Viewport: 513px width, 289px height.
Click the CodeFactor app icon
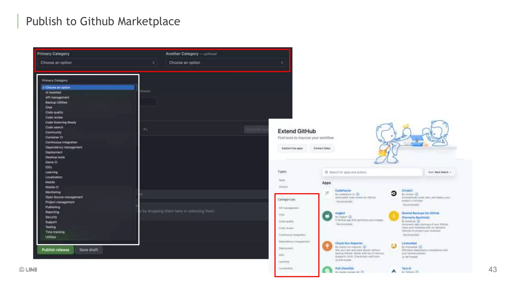coord(327,193)
